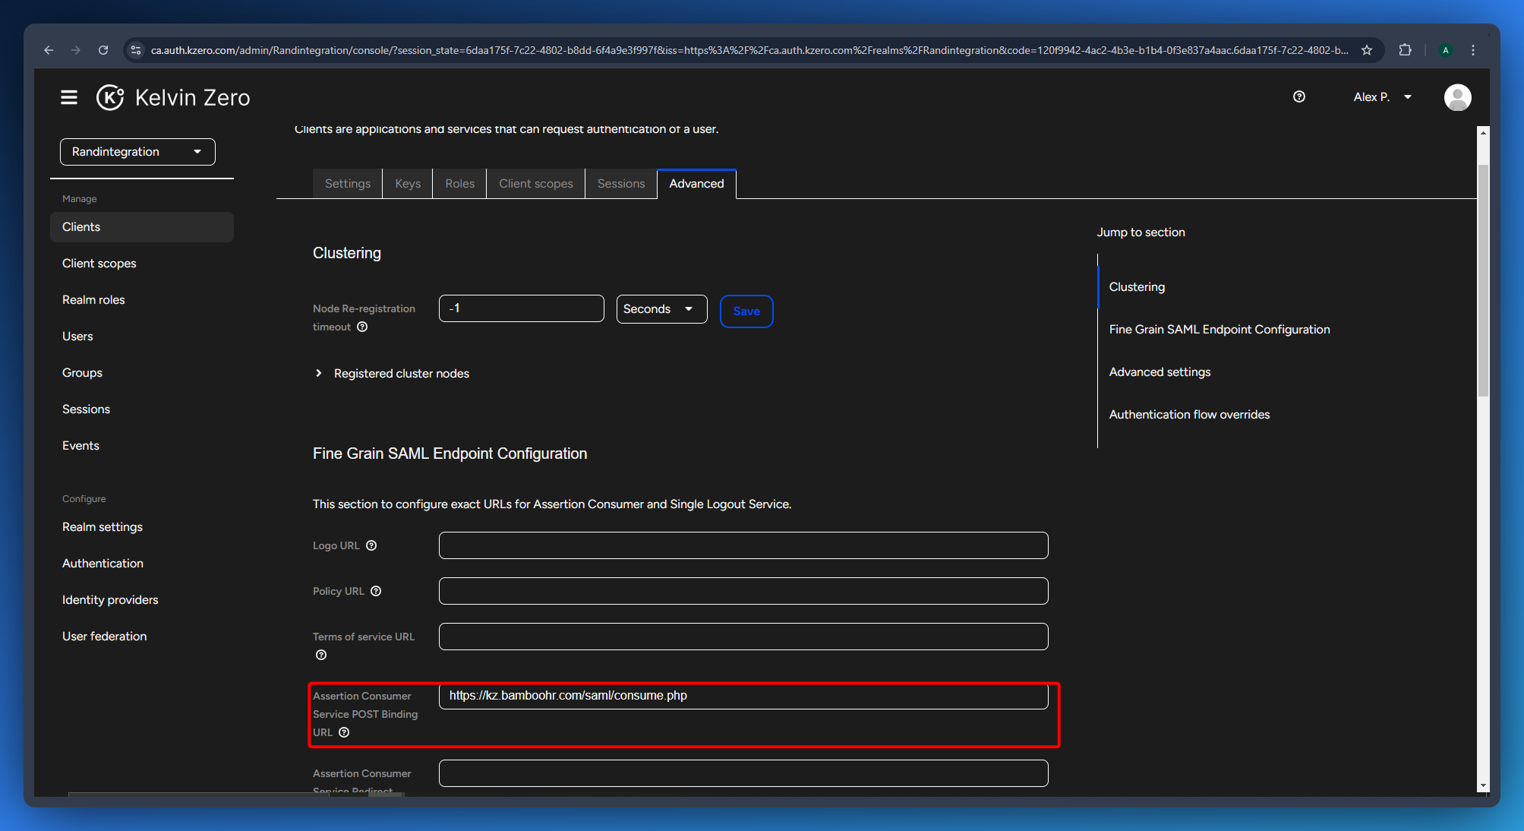Click the Kelvin Zero logo
Screen dimensions: 1524x831
pos(173,97)
